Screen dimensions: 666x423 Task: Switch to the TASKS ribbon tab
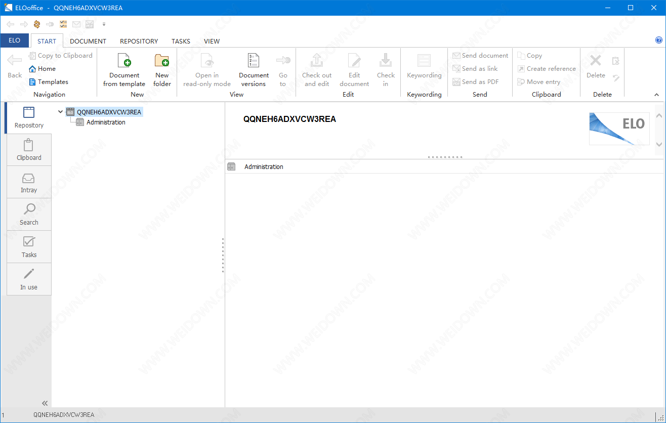click(181, 41)
